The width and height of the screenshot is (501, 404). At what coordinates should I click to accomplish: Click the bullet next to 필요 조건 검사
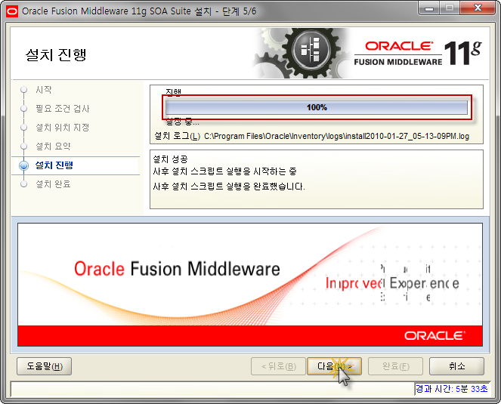point(23,109)
